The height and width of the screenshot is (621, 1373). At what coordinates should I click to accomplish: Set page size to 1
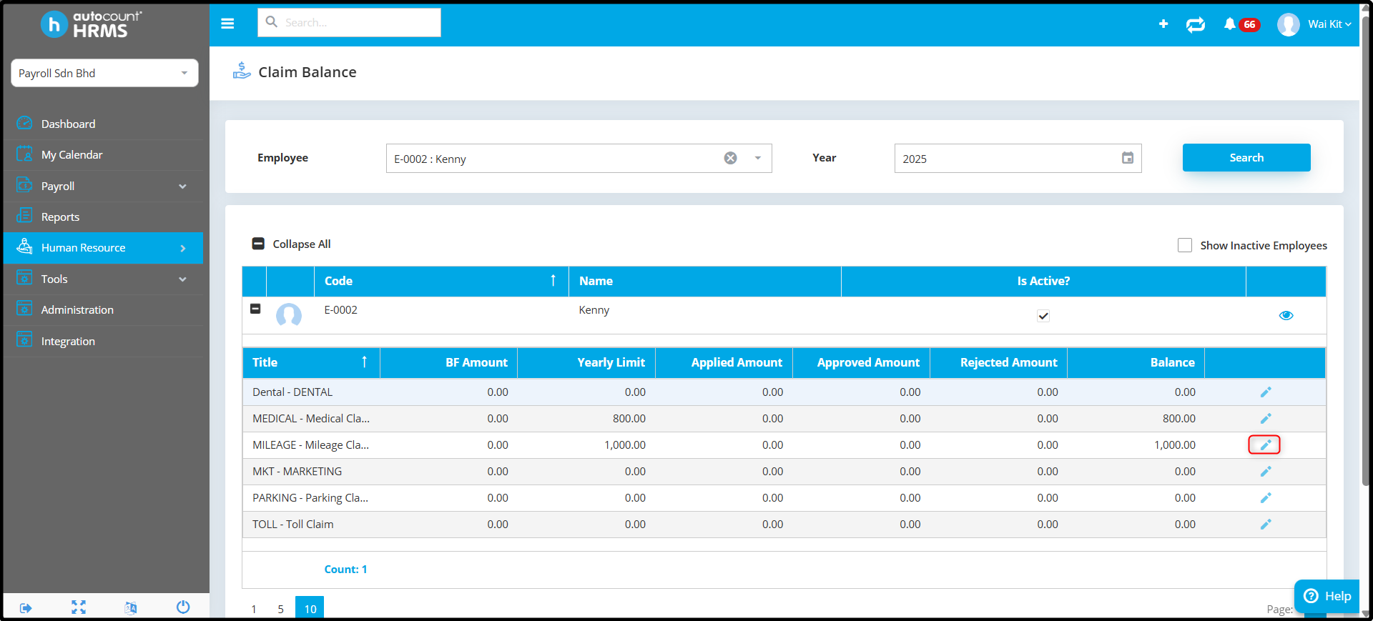tap(253, 609)
